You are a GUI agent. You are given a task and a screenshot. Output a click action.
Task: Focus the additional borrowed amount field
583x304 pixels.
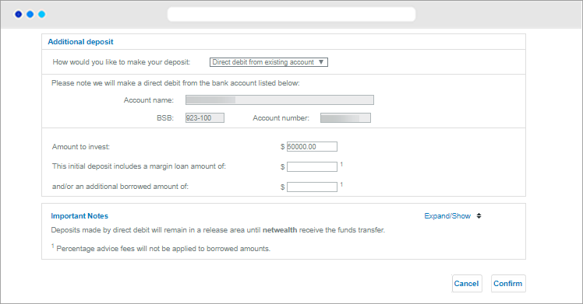pyautogui.click(x=312, y=187)
